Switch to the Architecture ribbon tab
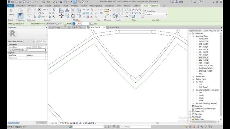This screenshot has width=230, height=129. (20, 6)
